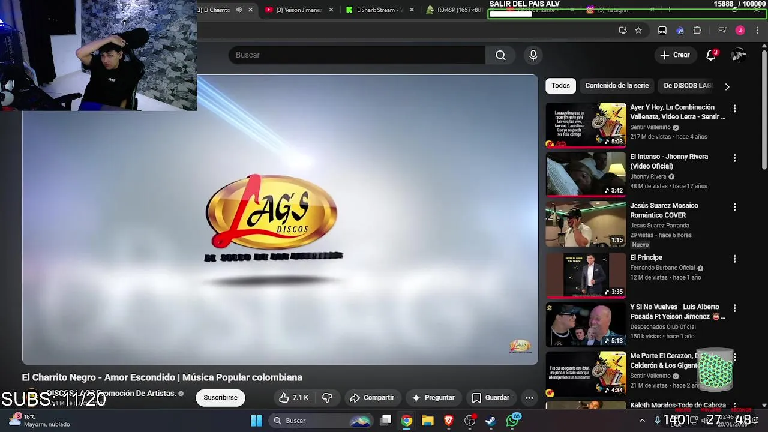Open WhatsApp from taskbar
768x432 pixels.
512,421
